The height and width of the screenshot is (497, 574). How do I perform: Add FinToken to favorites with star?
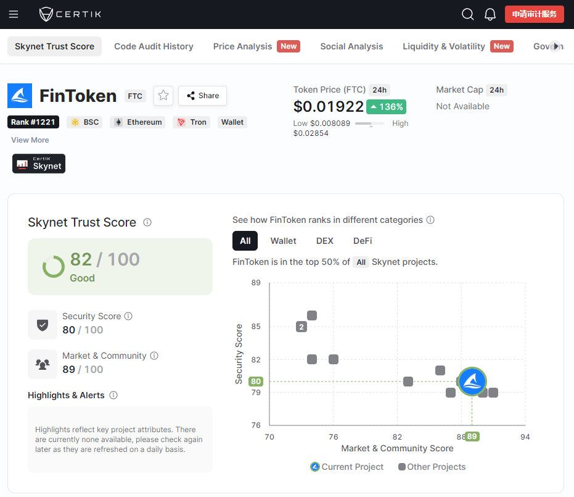click(x=163, y=96)
